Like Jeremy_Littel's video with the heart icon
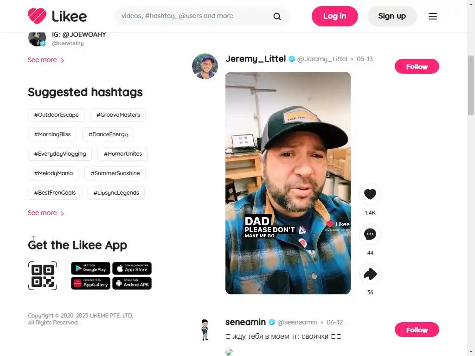 pos(370,194)
